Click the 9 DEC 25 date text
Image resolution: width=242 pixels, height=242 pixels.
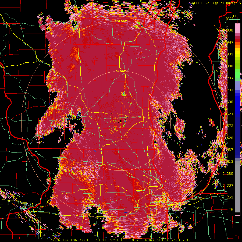coord(168,240)
